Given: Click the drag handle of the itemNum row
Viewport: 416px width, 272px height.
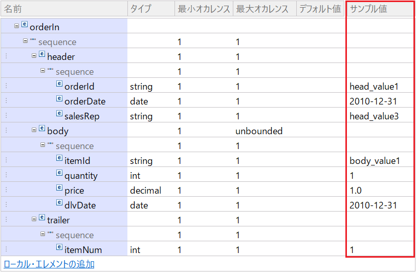Looking at the screenshot, I should pos(6,249).
